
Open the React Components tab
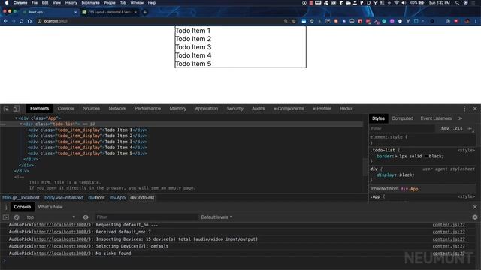tap(289, 109)
